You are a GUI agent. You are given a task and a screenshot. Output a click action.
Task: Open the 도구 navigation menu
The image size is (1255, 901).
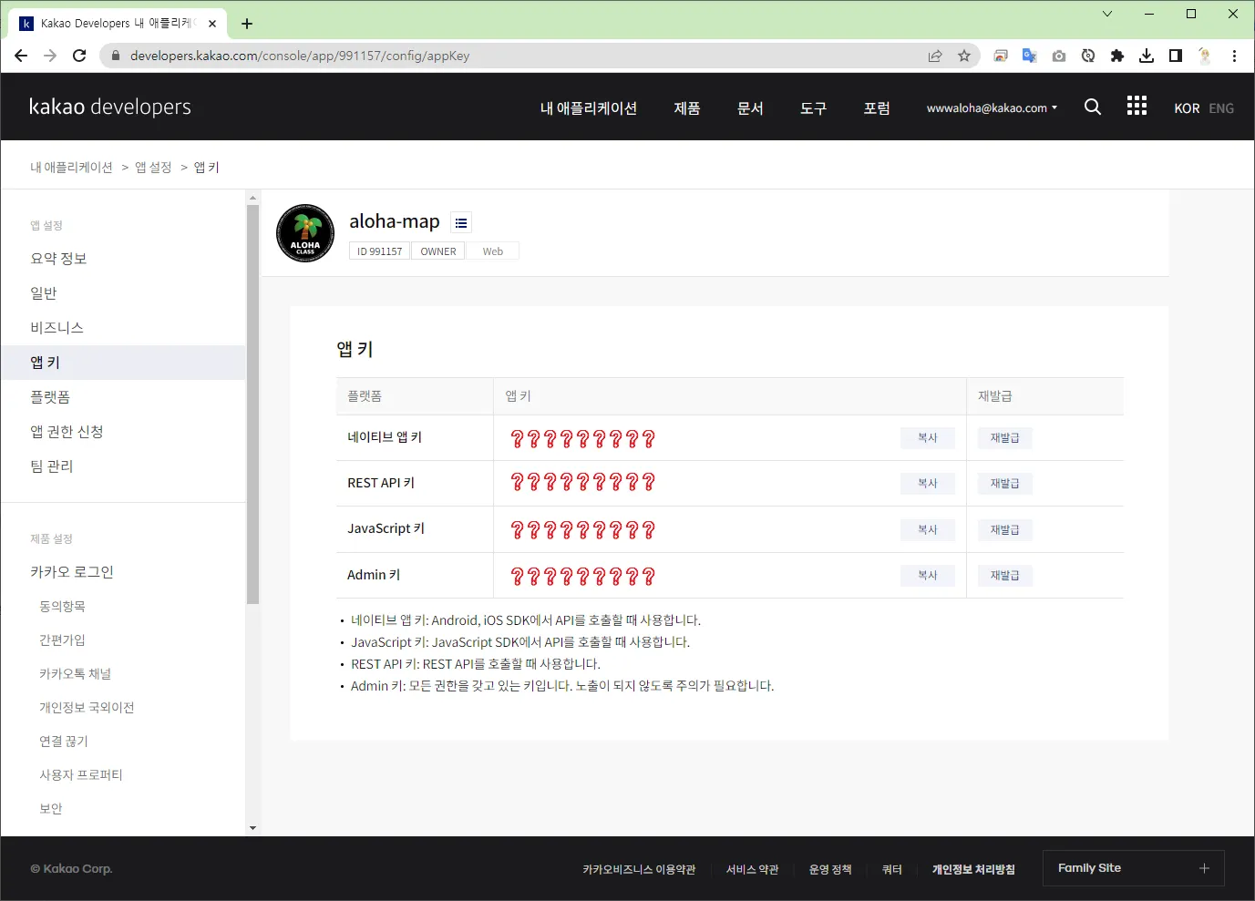point(813,108)
